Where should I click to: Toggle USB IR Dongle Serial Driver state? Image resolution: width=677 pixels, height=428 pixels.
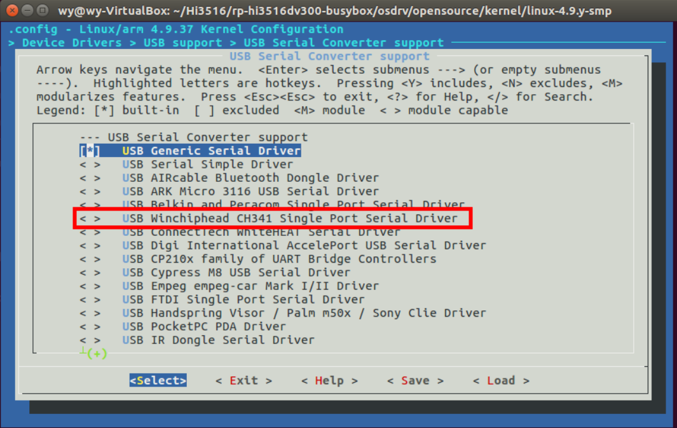(90, 340)
